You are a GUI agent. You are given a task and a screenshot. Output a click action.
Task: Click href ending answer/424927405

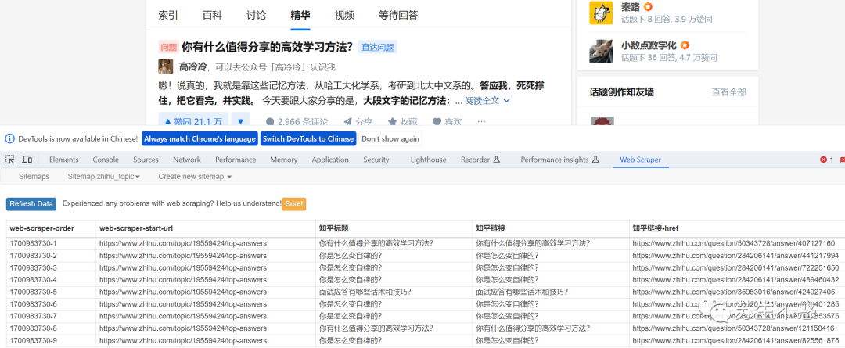[x=733, y=292]
